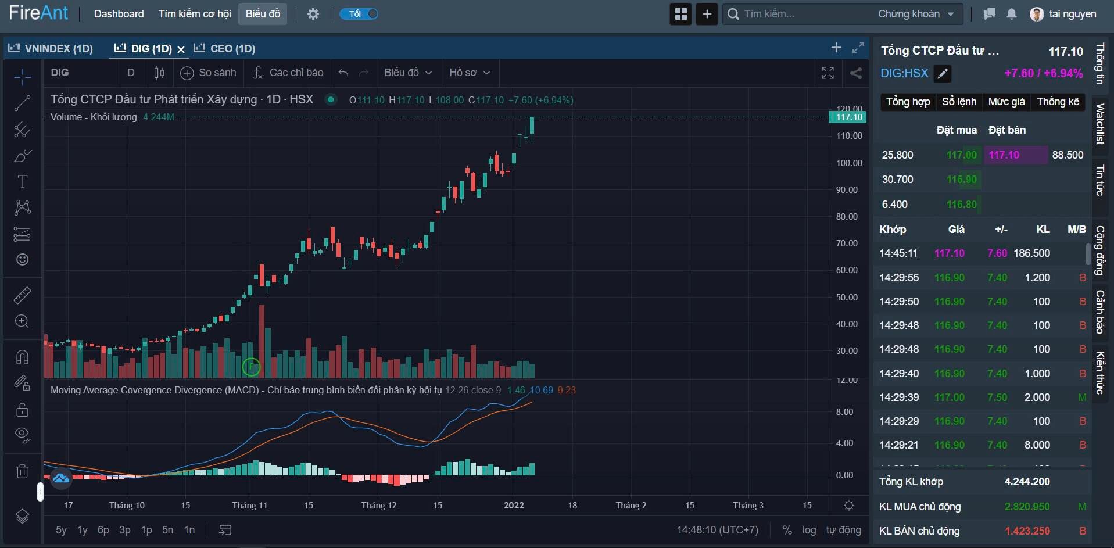Click the So sánh compare button
Viewport: 1114px width, 548px height.
209,73
